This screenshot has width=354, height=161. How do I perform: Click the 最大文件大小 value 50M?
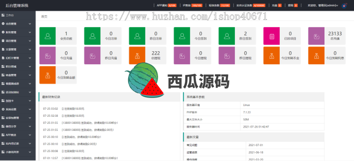click(246, 119)
